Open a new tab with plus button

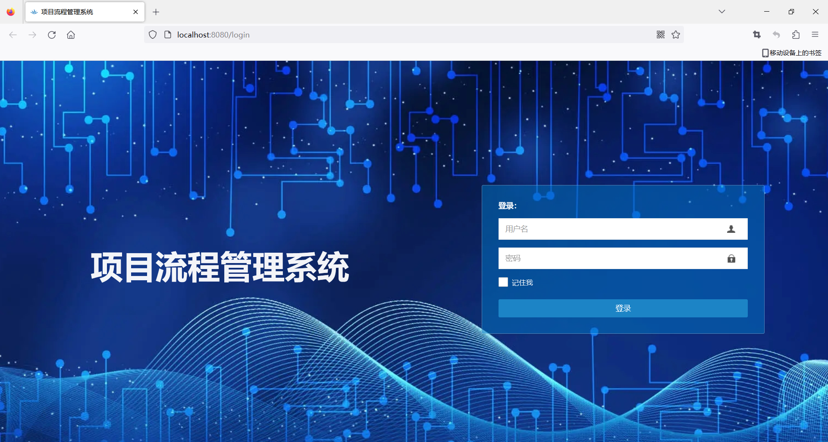pyautogui.click(x=156, y=12)
